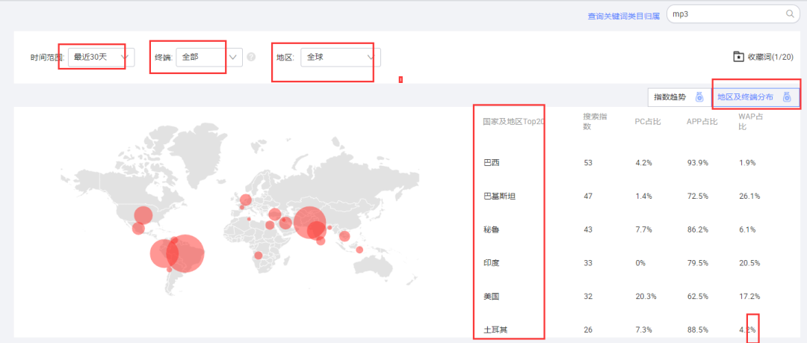
Task: Click the money bag icon on 指数趋势
Action: 699,97
